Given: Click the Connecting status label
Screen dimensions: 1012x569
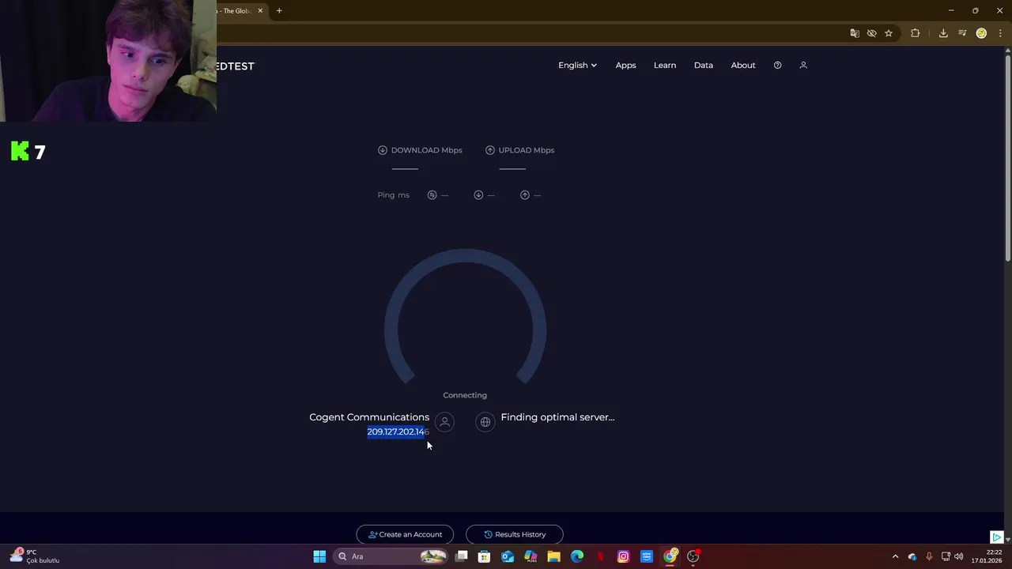Looking at the screenshot, I should coord(465,395).
